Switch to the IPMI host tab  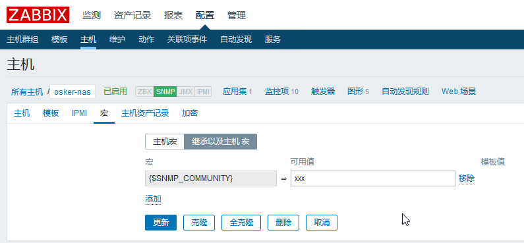pyautogui.click(x=79, y=113)
